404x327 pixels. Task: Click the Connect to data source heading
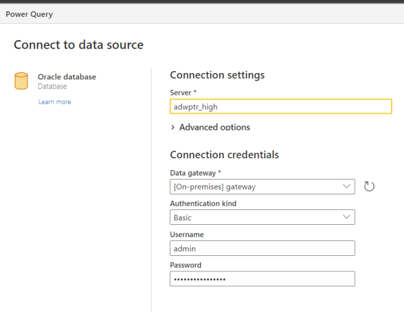pos(78,45)
